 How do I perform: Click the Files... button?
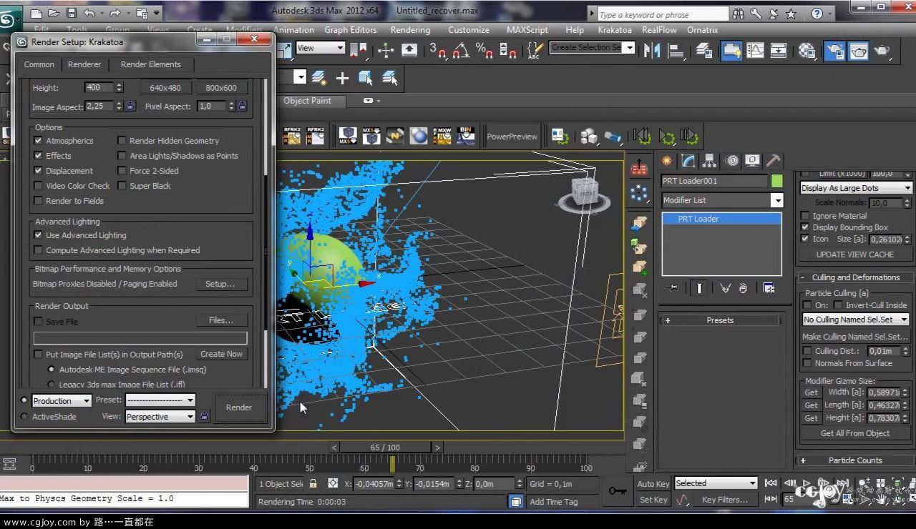click(221, 320)
